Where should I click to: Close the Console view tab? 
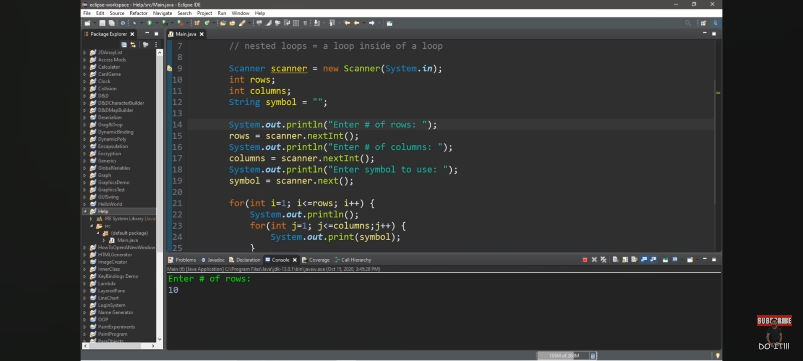click(295, 260)
